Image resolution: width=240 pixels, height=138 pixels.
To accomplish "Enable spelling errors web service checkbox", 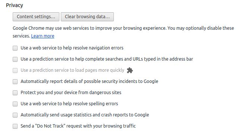I will point(15,104).
